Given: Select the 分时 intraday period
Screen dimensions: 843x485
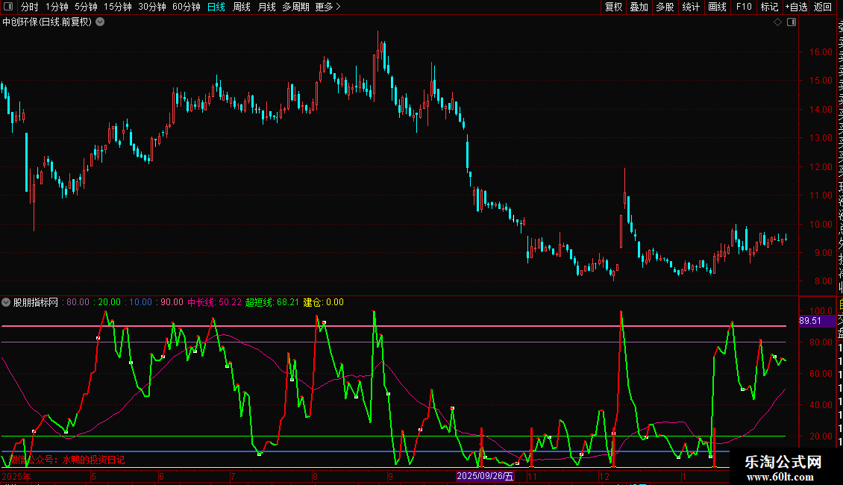Looking at the screenshot, I should click(x=29, y=7).
